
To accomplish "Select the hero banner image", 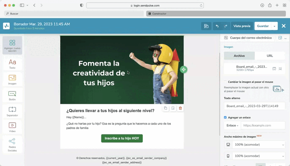I will coord(122,70).
